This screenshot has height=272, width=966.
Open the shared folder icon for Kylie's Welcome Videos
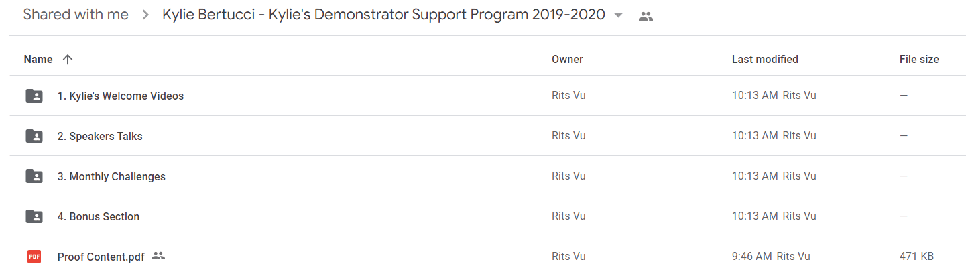click(x=34, y=96)
